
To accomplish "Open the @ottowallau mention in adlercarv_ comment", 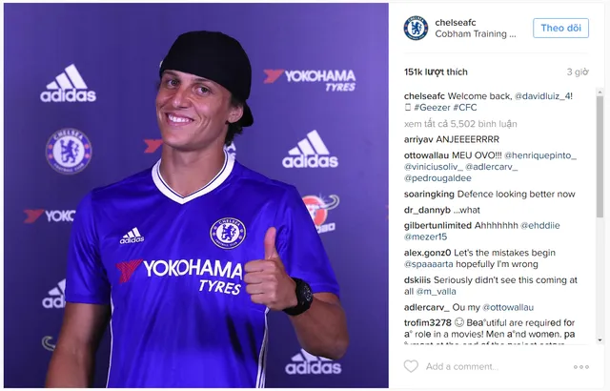I will [508, 307].
